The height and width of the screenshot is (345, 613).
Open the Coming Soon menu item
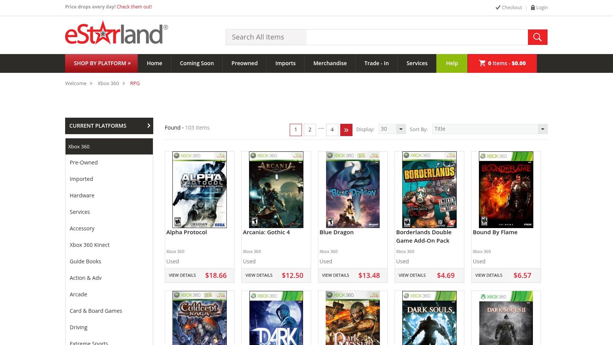[197, 63]
